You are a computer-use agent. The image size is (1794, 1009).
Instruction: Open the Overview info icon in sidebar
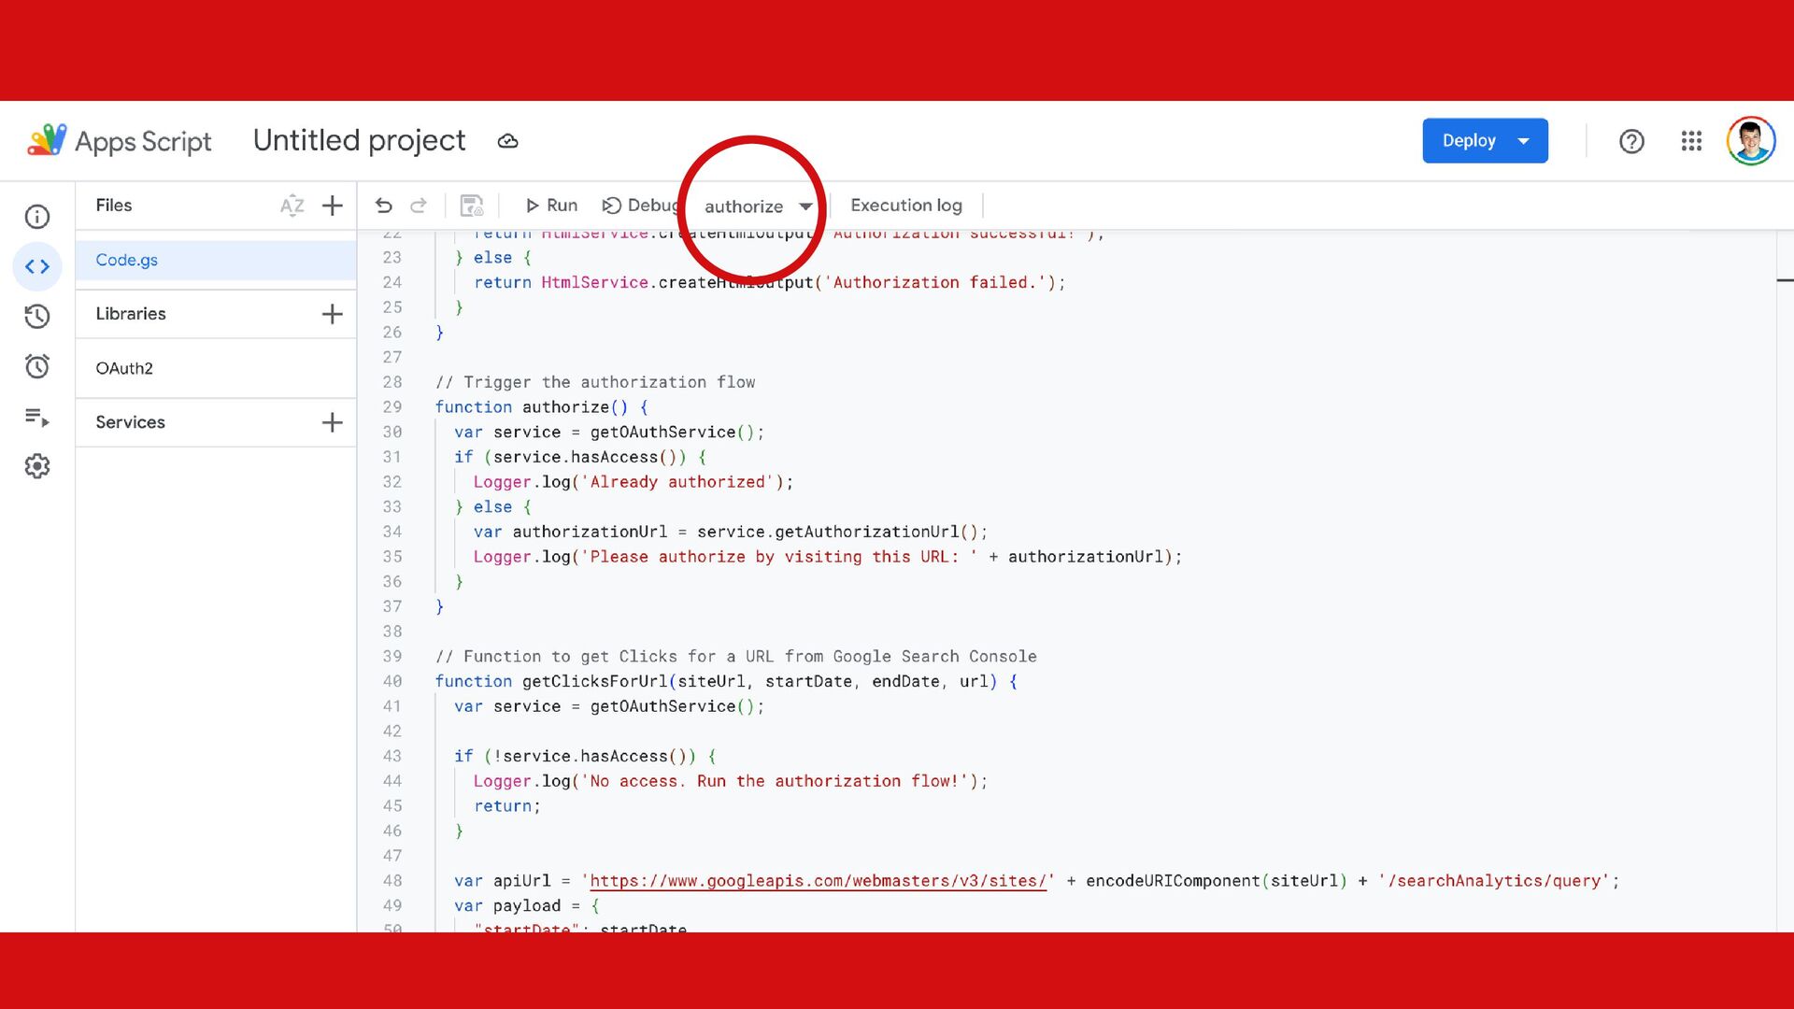[x=37, y=217]
